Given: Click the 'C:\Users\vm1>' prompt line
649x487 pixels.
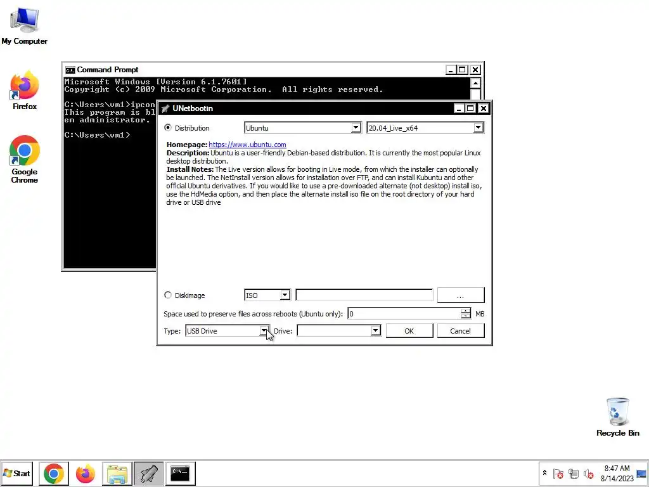Looking at the screenshot, I should coord(97,135).
